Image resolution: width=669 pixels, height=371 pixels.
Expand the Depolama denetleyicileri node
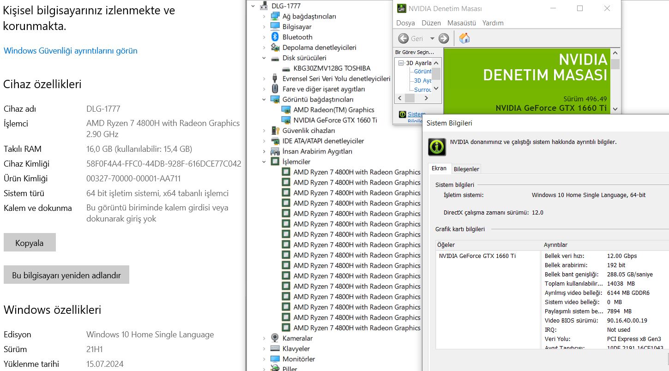(264, 47)
